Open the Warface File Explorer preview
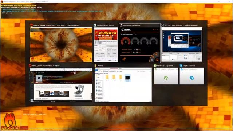 [123, 85]
